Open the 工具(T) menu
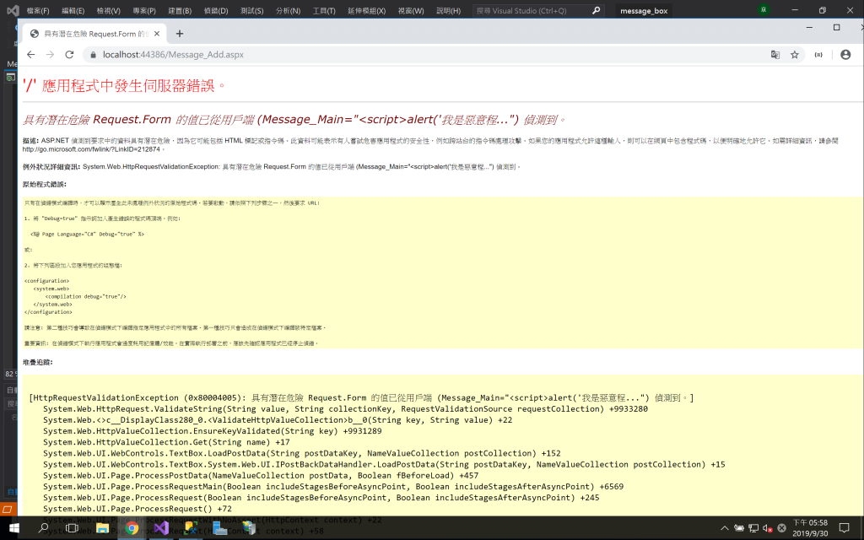 [324, 11]
